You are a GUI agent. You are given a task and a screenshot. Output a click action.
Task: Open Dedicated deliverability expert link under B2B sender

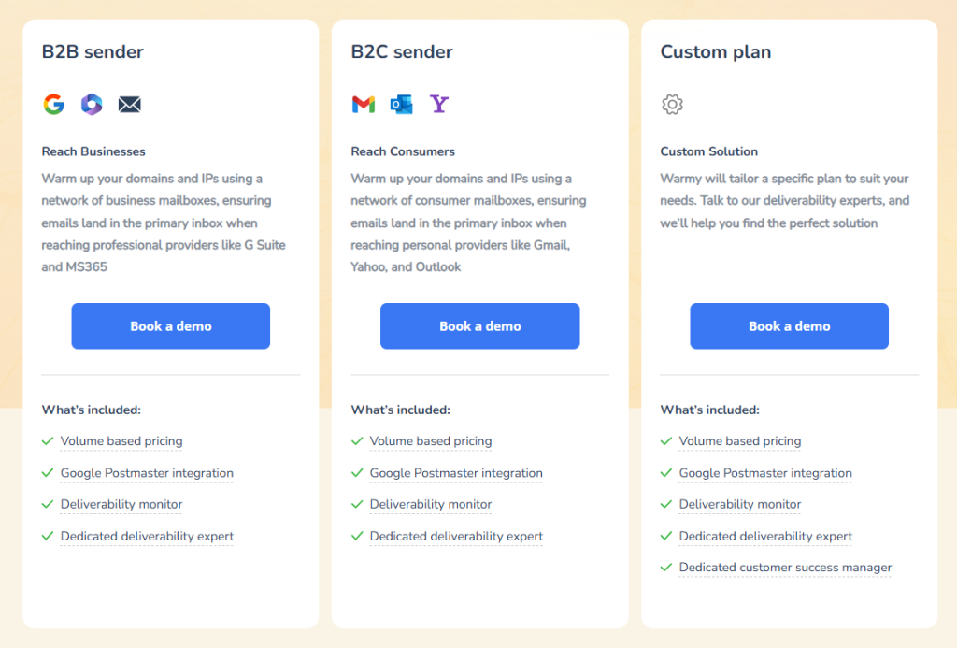pyautogui.click(x=147, y=536)
